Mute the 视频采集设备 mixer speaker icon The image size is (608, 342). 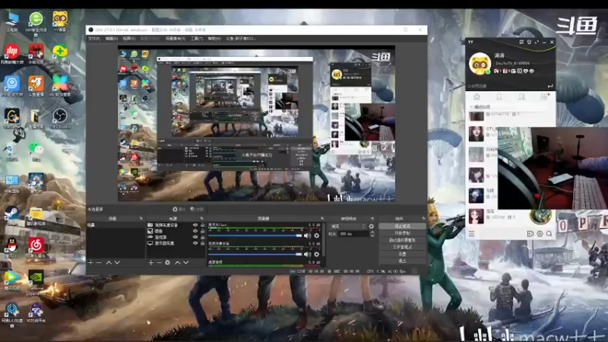coord(308,254)
